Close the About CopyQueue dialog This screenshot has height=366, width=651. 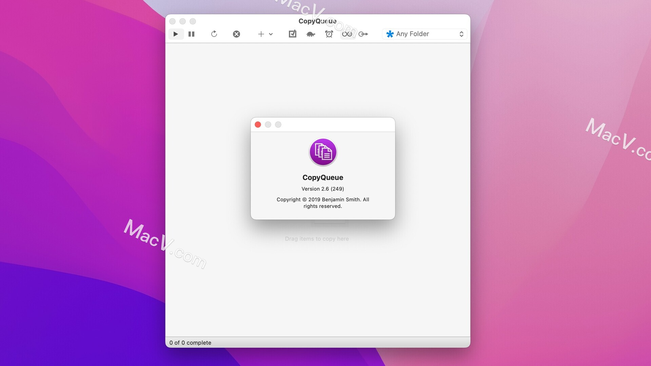258,125
